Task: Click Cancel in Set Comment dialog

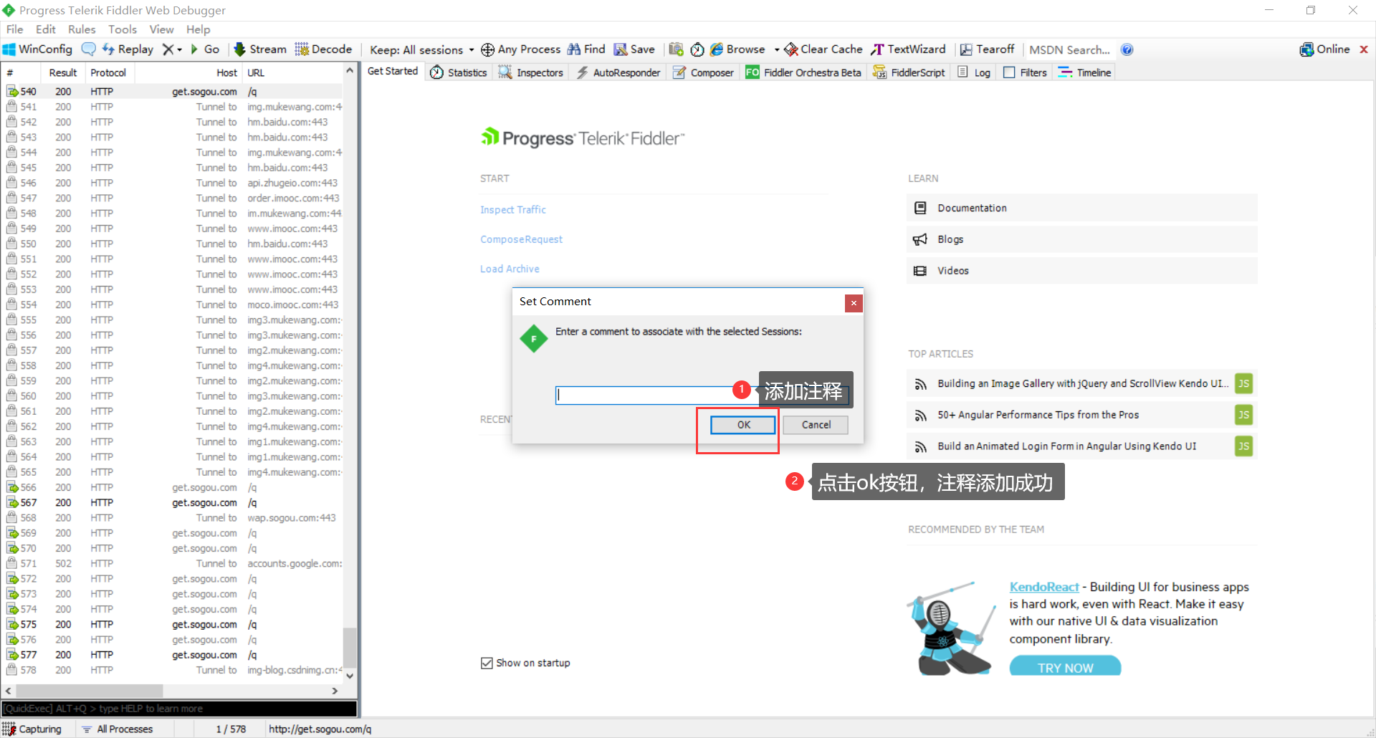Action: pos(816,425)
